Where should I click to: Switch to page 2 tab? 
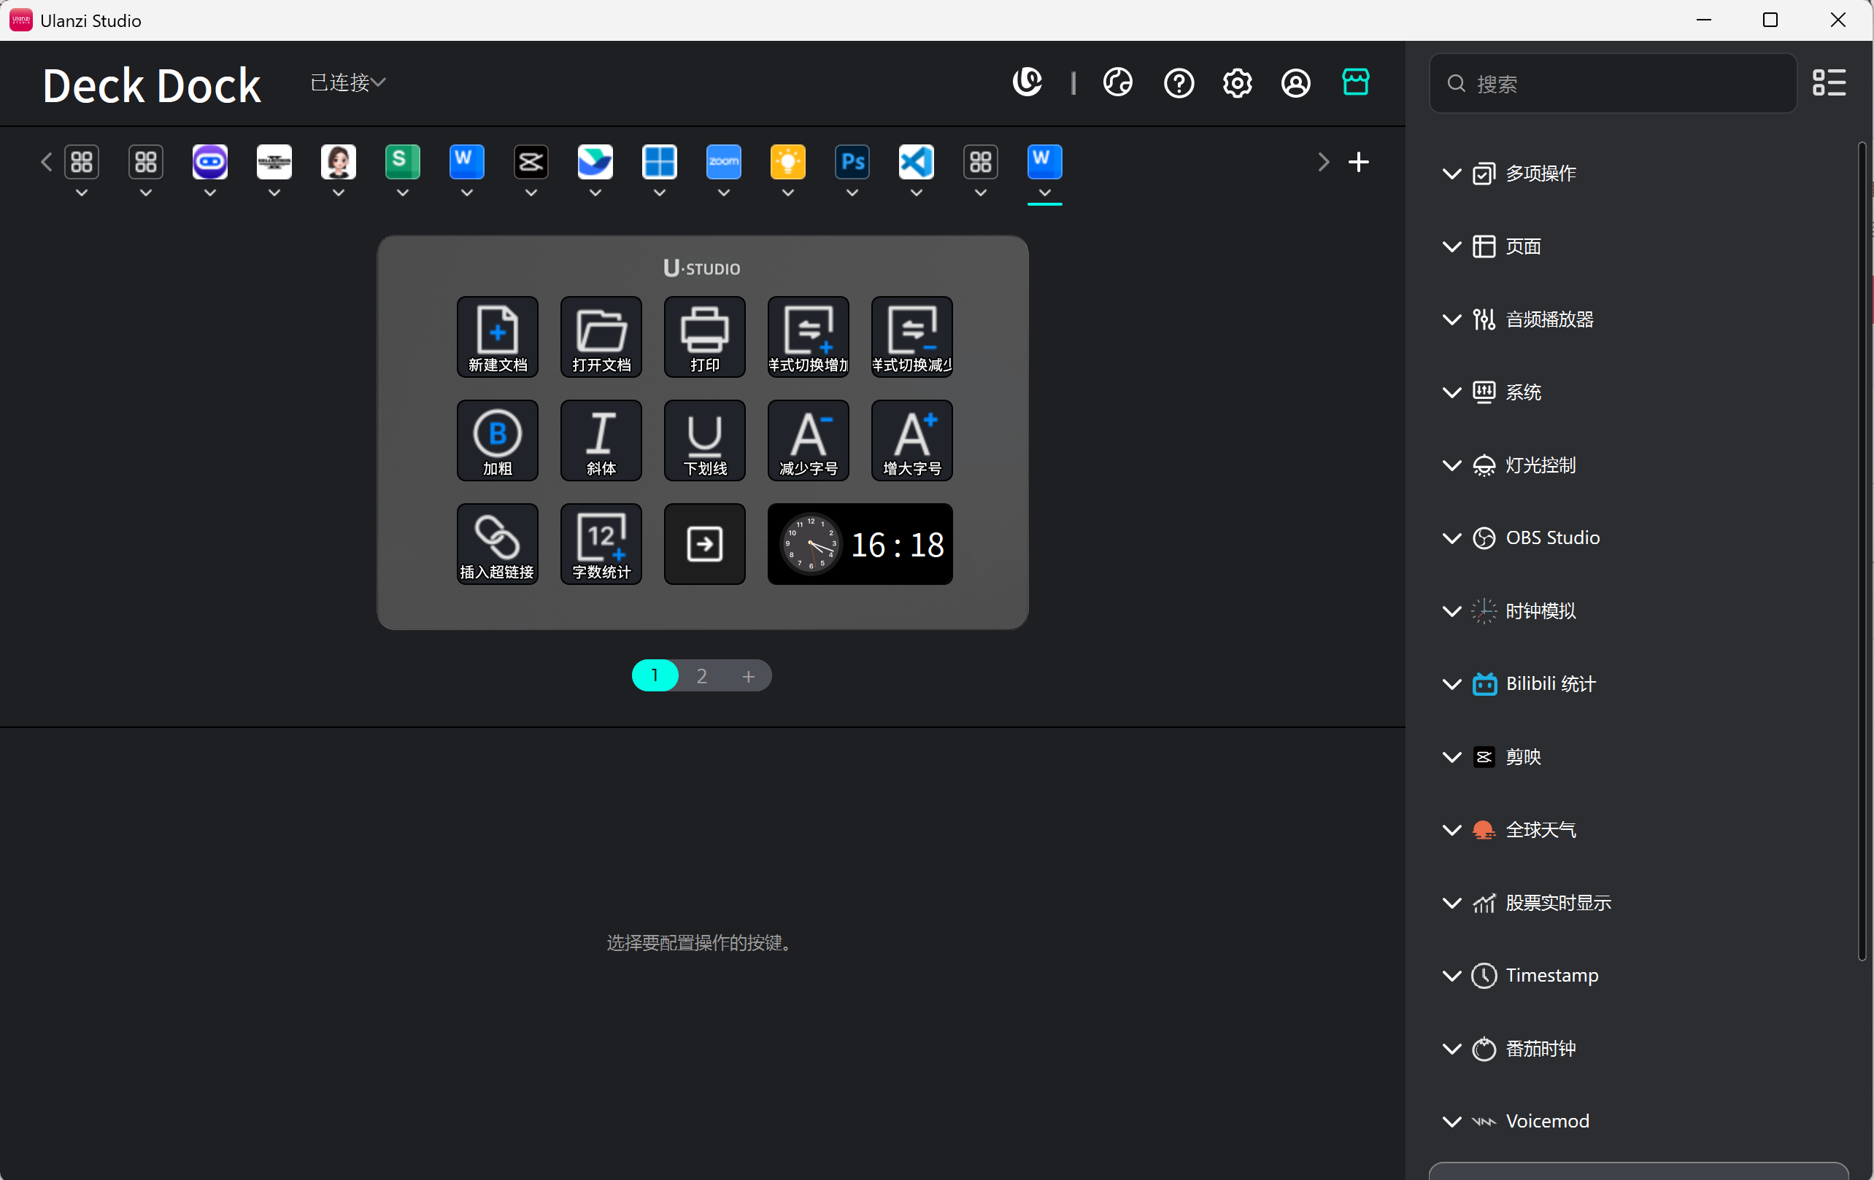pyautogui.click(x=701, y=675)
